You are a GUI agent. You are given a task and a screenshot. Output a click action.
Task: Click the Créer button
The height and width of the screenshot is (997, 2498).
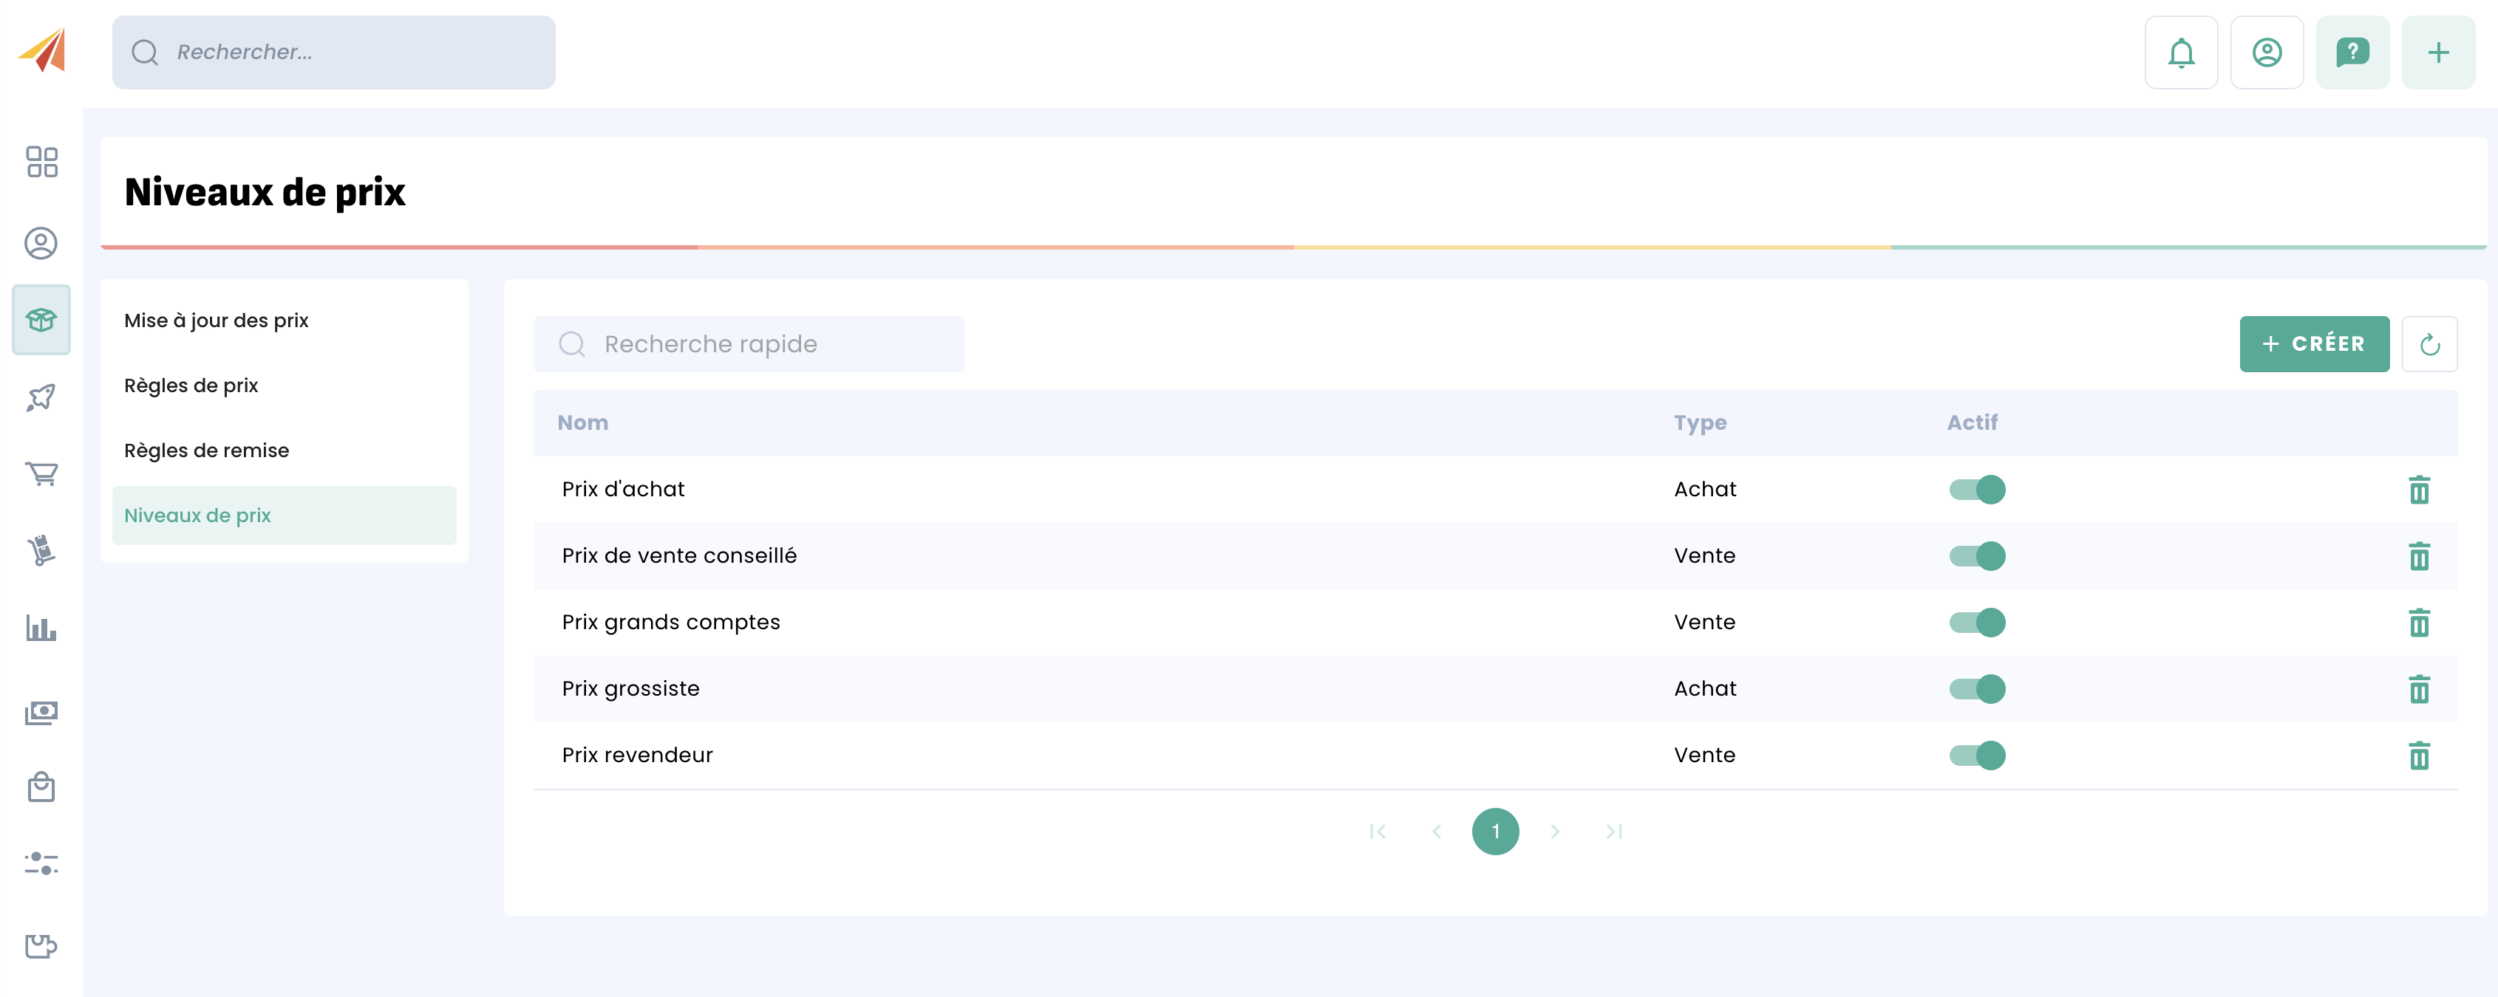tap(2314, 344)
